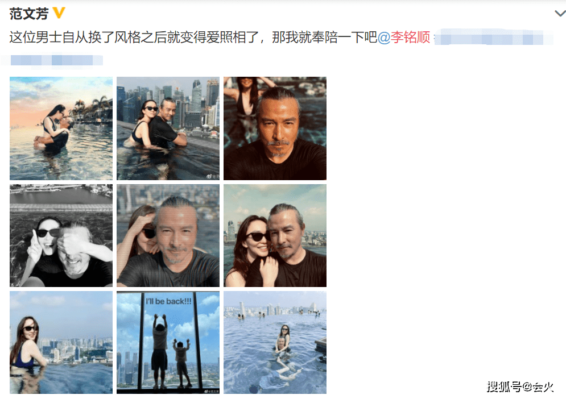
Task: Click the Weibo watermark on the window photo
Action: 212,391
